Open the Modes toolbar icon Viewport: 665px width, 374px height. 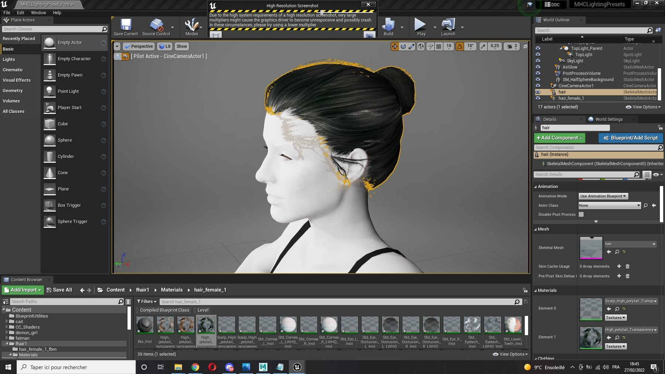(191, 27)
